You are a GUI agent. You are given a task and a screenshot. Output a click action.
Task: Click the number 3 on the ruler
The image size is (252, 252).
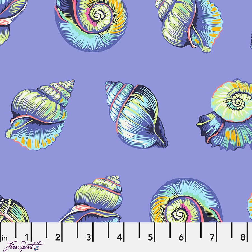coord(88,237)
